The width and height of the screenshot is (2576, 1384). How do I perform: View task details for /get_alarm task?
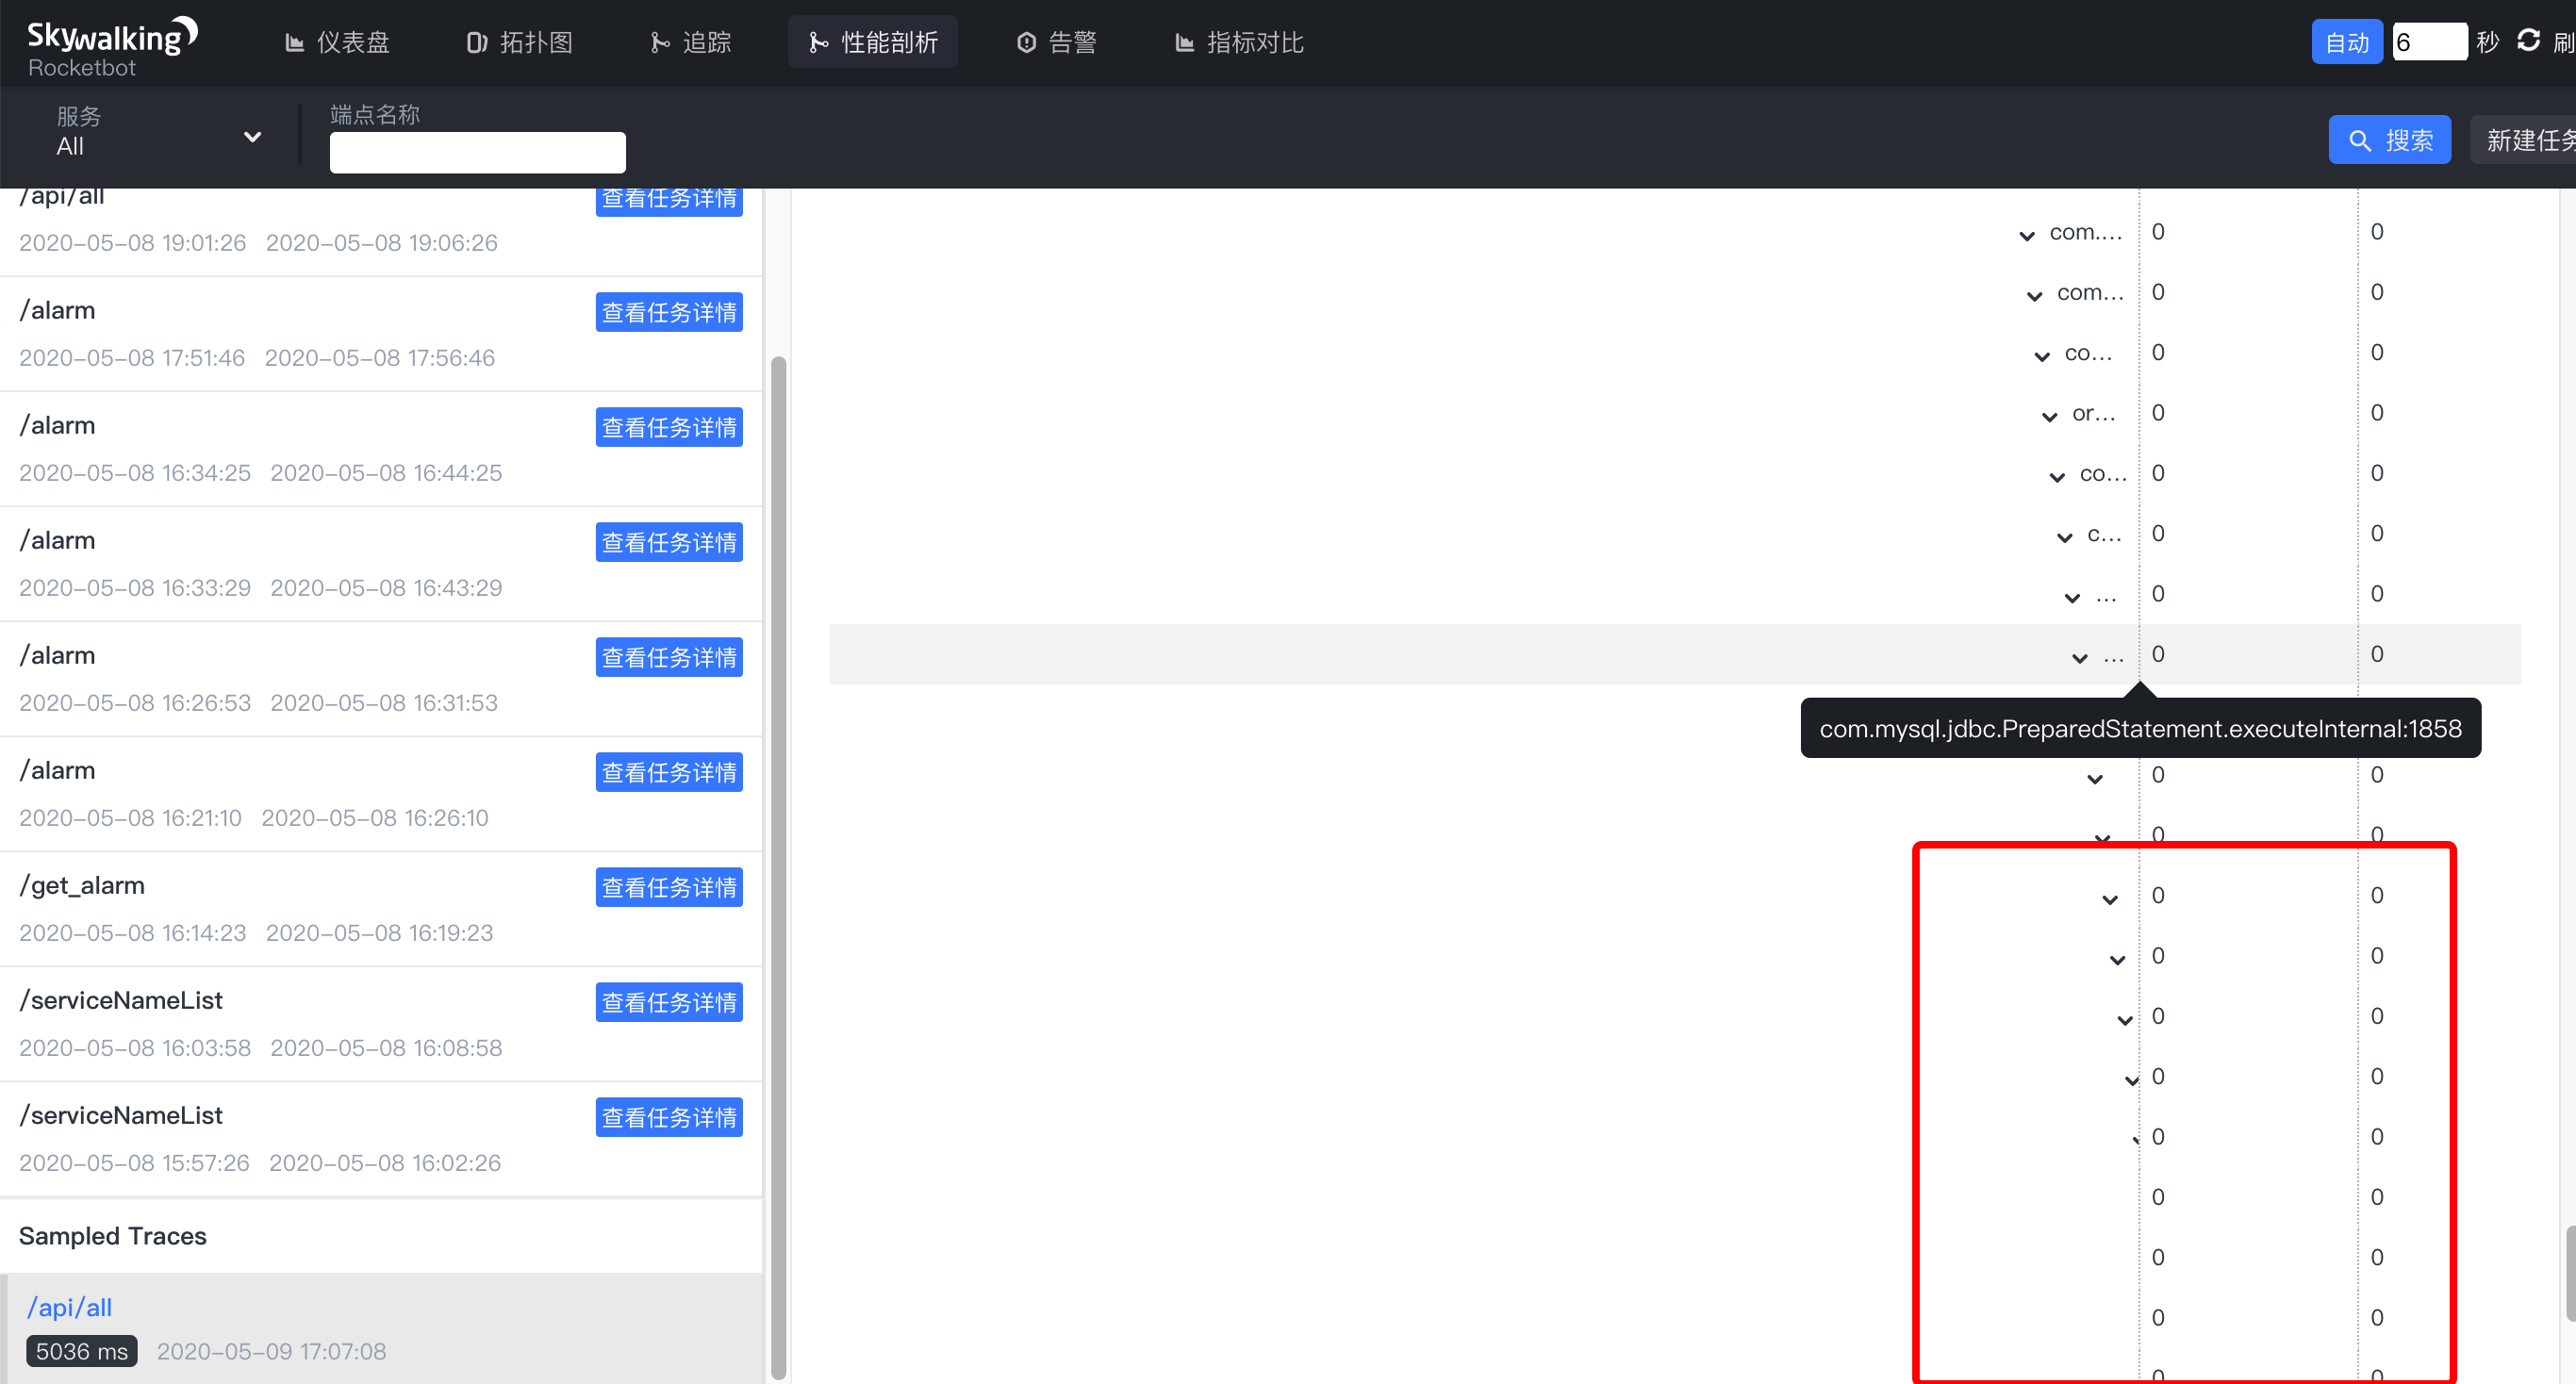(669, 887)
